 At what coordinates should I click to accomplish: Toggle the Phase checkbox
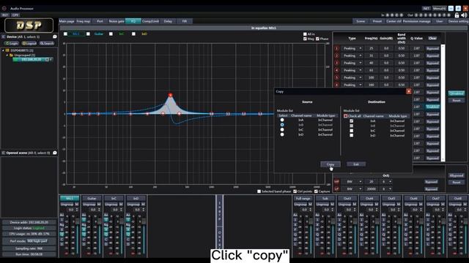317,39
